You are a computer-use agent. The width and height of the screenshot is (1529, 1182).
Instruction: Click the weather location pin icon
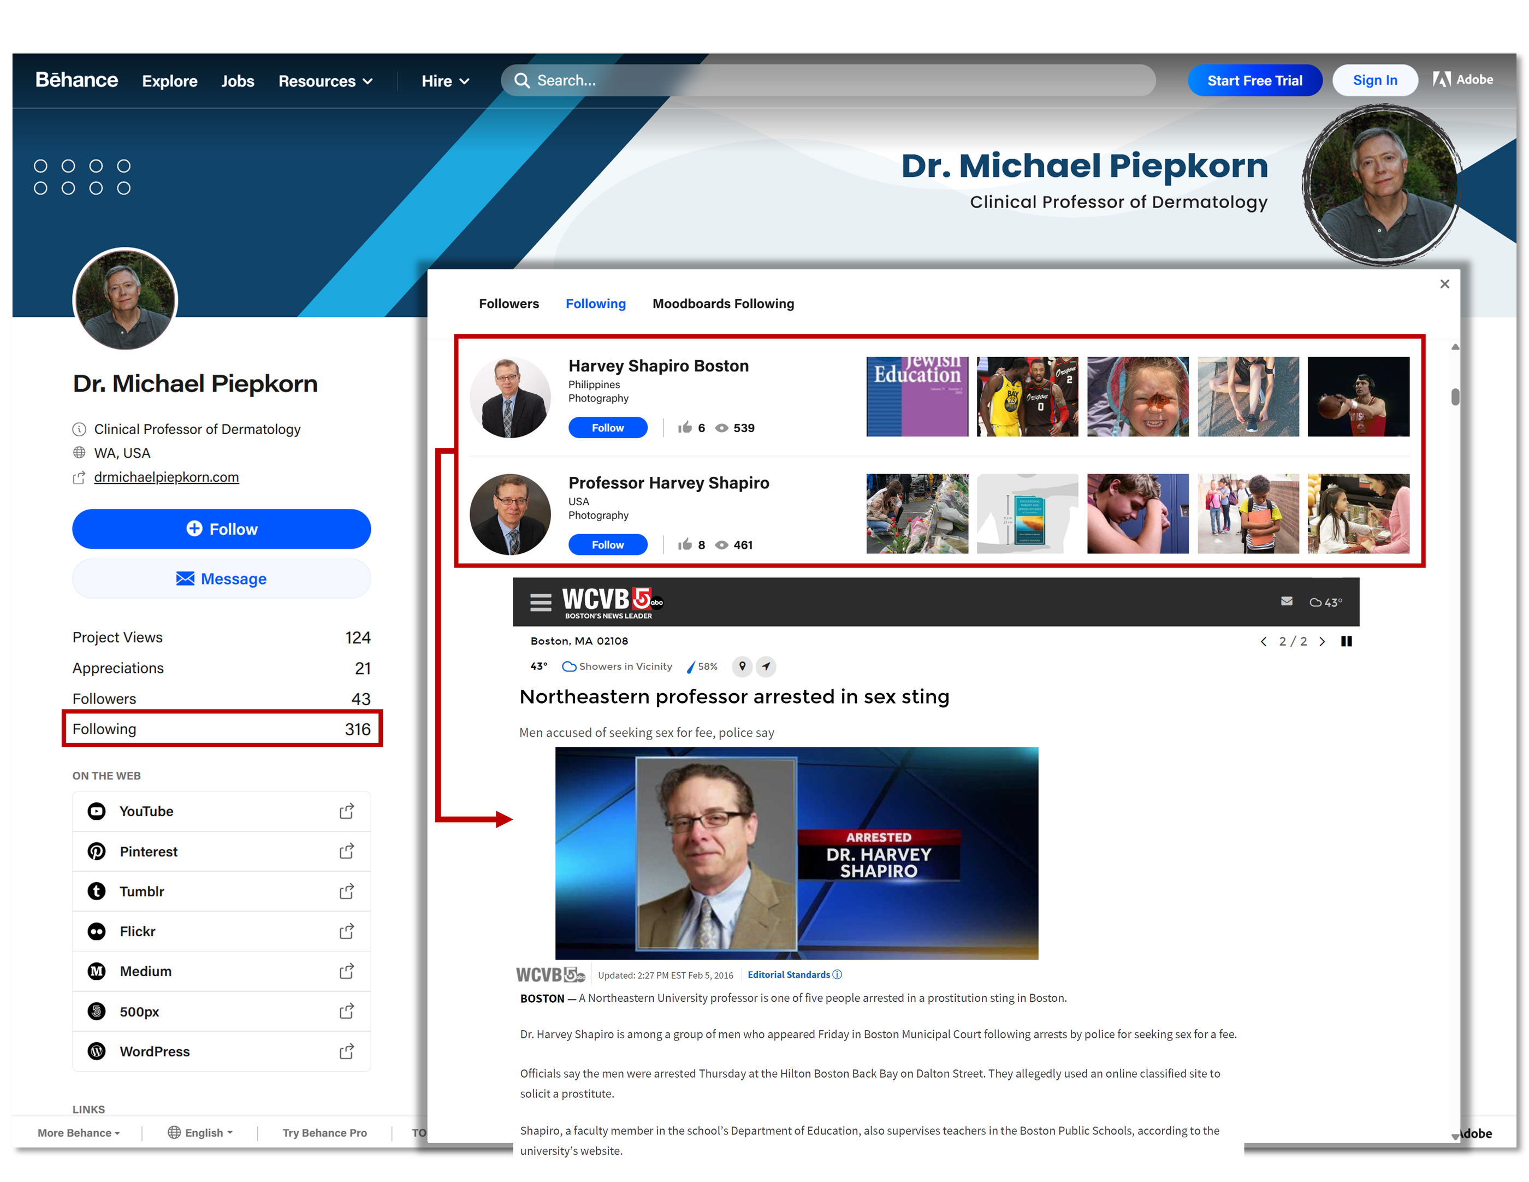click(x=742, y=666)
